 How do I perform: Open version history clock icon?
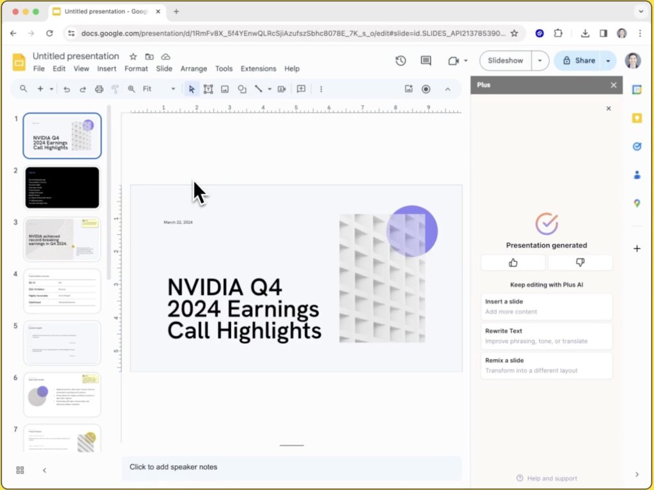pos(401,61)
